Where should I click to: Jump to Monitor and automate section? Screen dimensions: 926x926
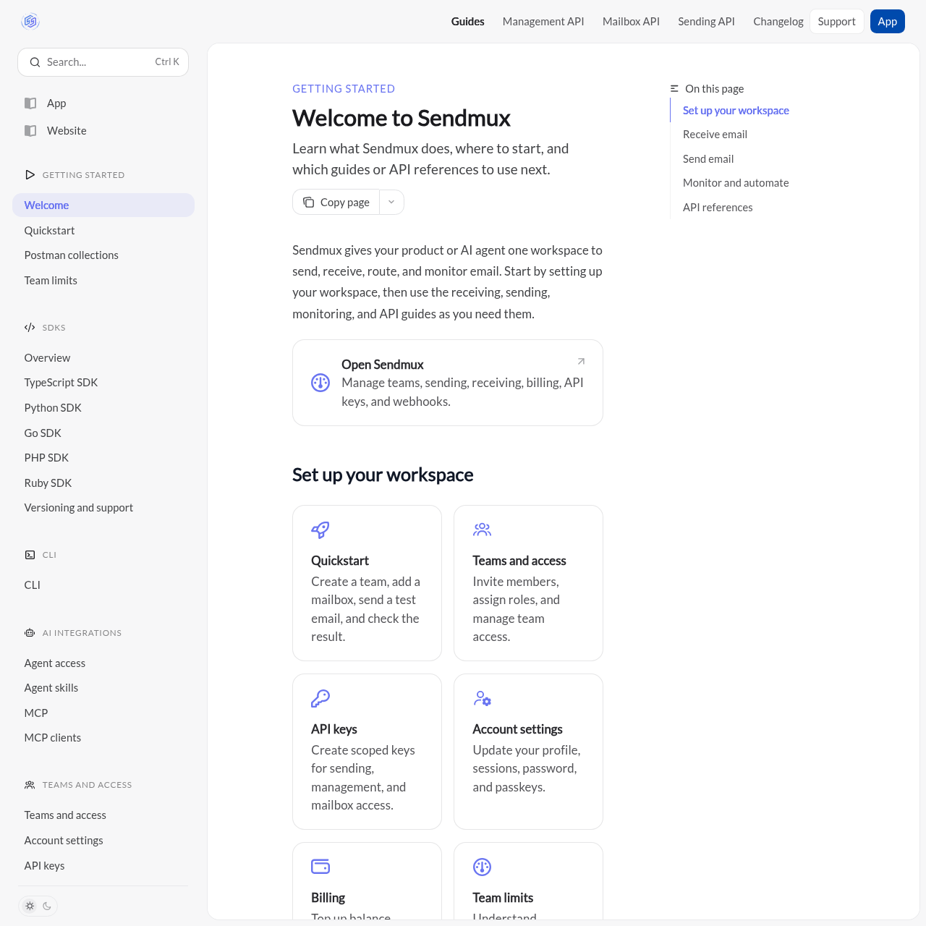coord(736,183)
